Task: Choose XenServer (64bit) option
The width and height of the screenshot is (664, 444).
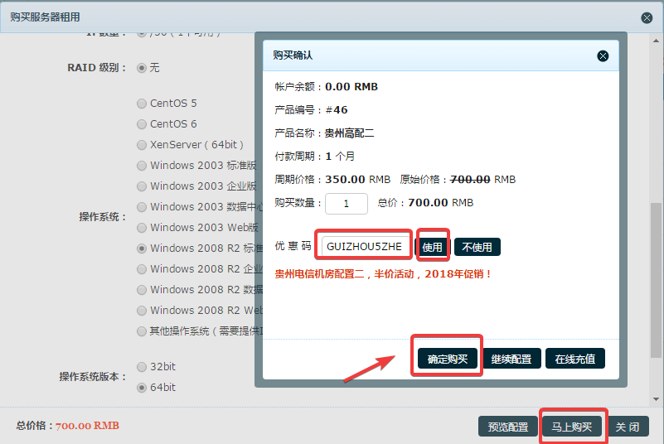Action: coord(141,145)
